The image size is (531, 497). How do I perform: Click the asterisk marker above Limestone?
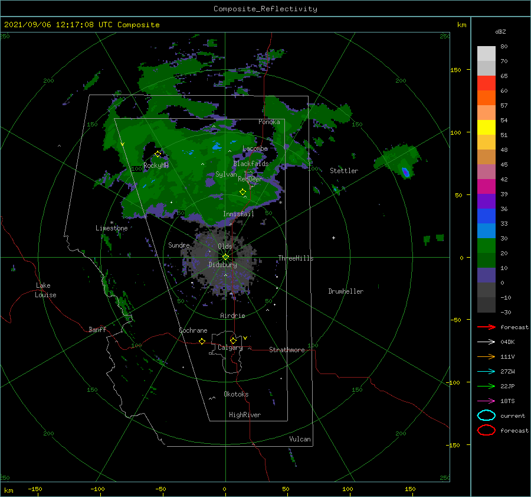112,223
